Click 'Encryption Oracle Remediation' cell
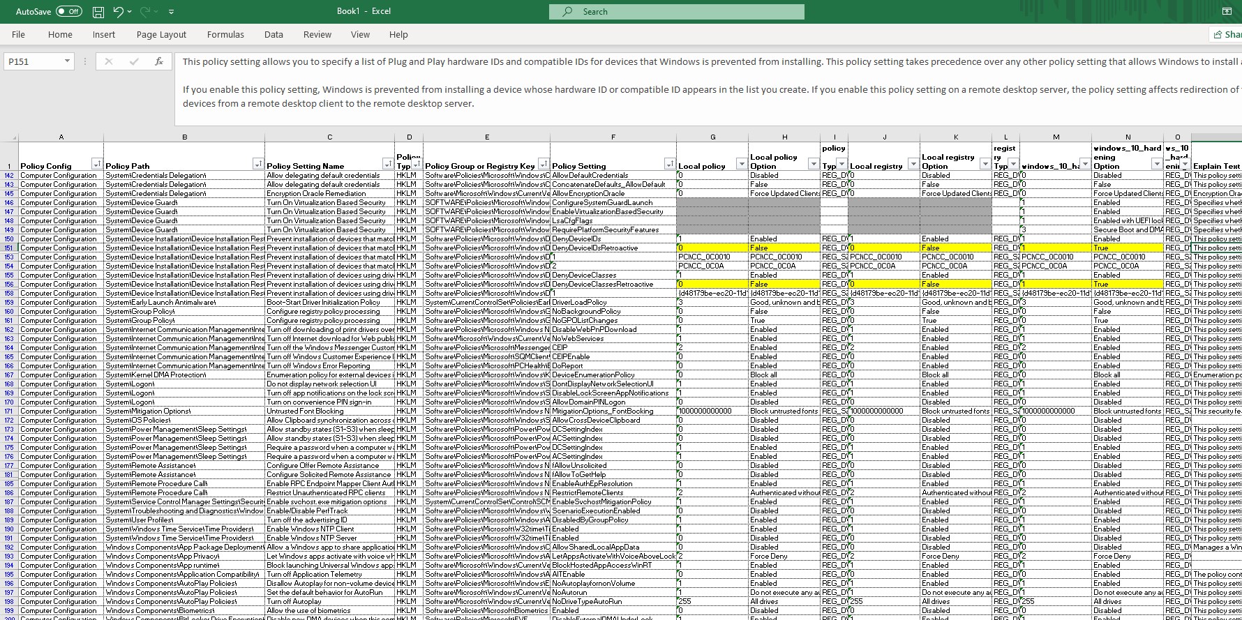This screenshot has height=620, width=1242. click(x=330, y=193)
